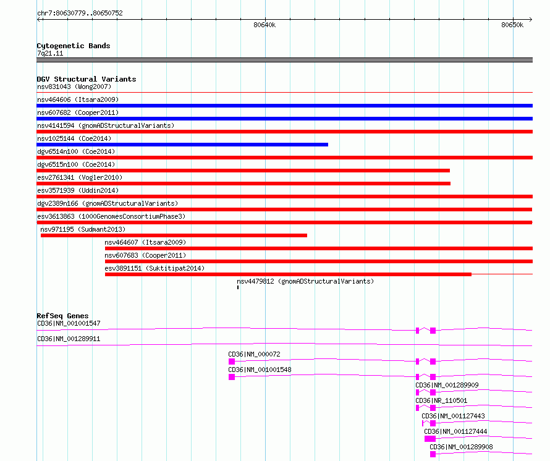Click the 80640k ruler tick mark

[x=265, y=20]
